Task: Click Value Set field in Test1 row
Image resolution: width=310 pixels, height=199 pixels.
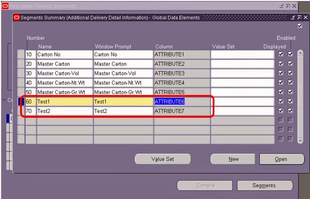Action: (242, 101)
